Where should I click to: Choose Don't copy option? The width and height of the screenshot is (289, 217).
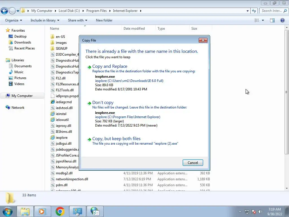(x=103, y=102)
